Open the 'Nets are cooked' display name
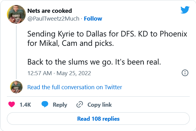This screenshot has width=196, height=131. pyautogui.click(x=50, y=11)
